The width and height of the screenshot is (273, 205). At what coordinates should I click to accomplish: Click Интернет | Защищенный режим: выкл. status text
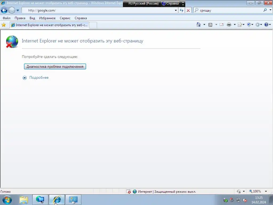click(167, 192)
